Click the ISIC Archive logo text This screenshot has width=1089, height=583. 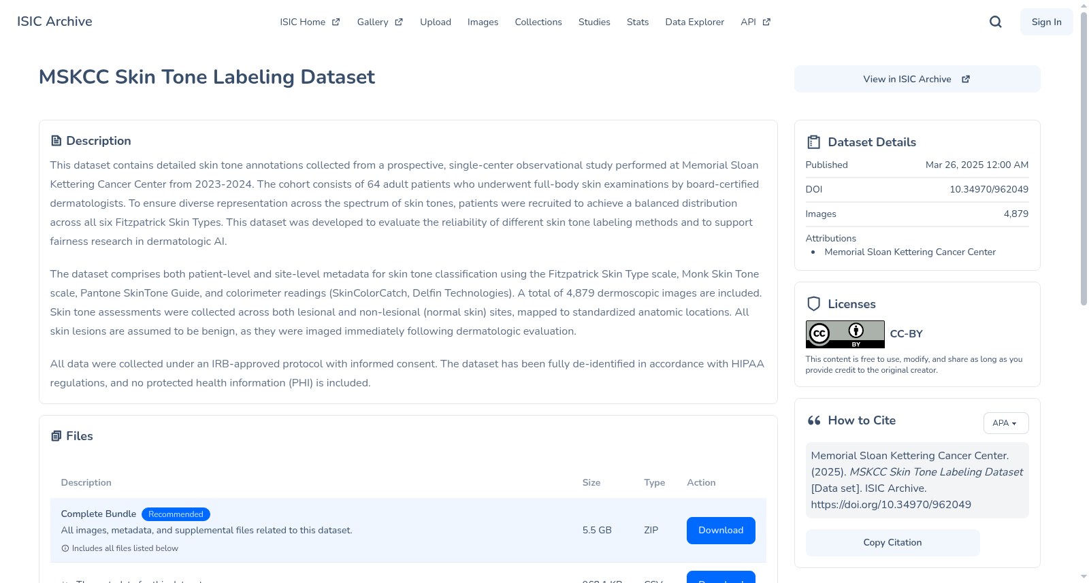tap(54, 21)
